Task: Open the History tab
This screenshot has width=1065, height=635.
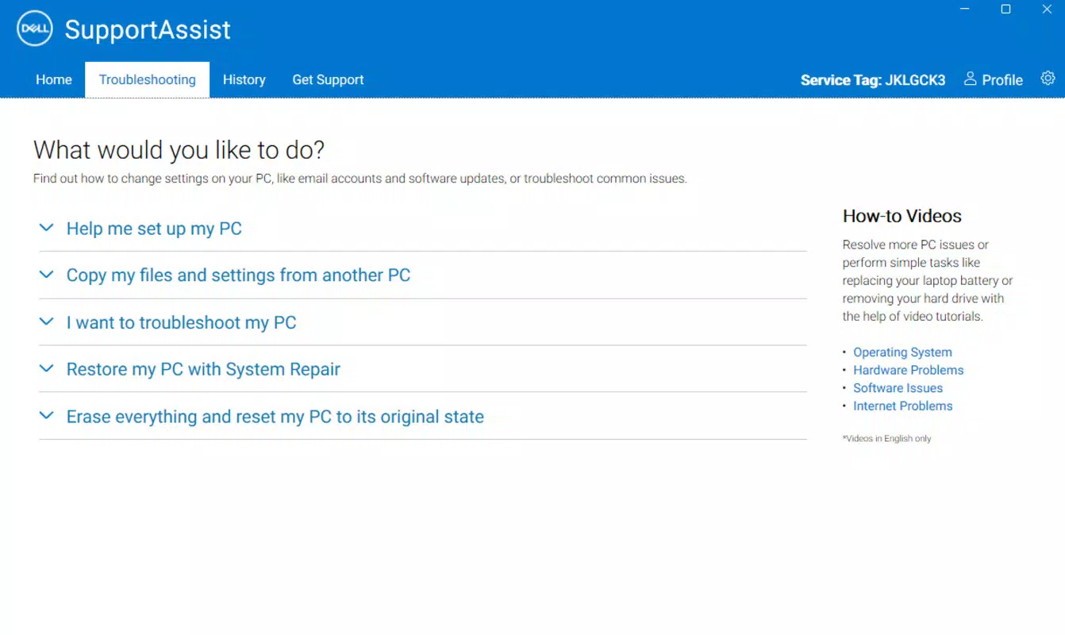Action: point(244,79)
